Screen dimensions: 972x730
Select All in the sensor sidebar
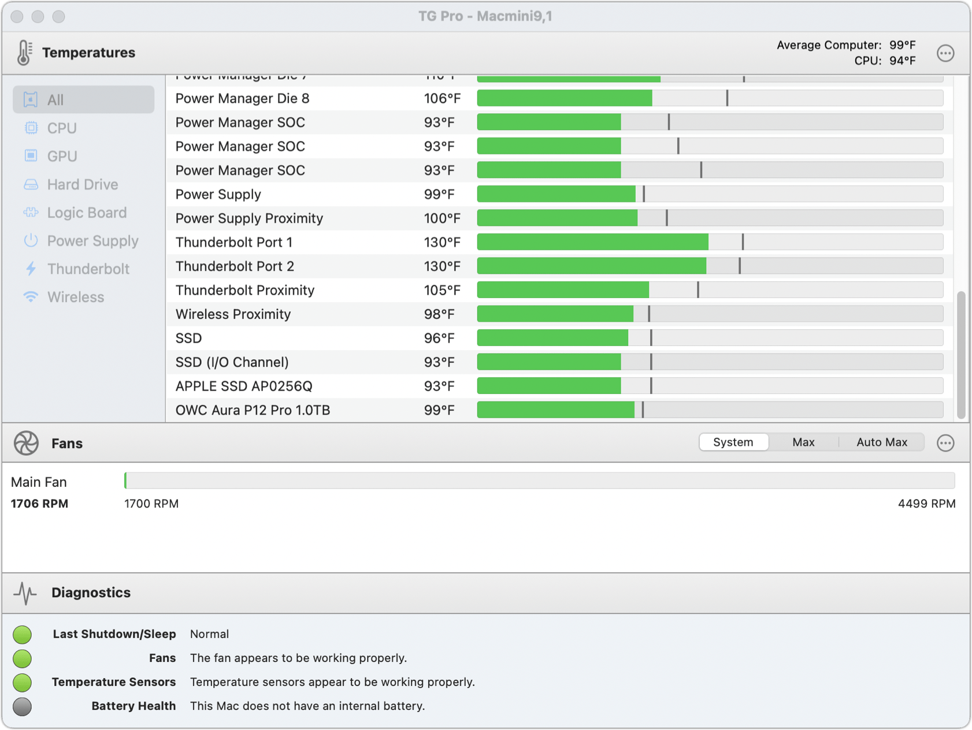coord(55,99)
